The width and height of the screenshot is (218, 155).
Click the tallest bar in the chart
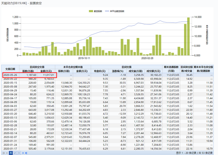tap(188, 37)
